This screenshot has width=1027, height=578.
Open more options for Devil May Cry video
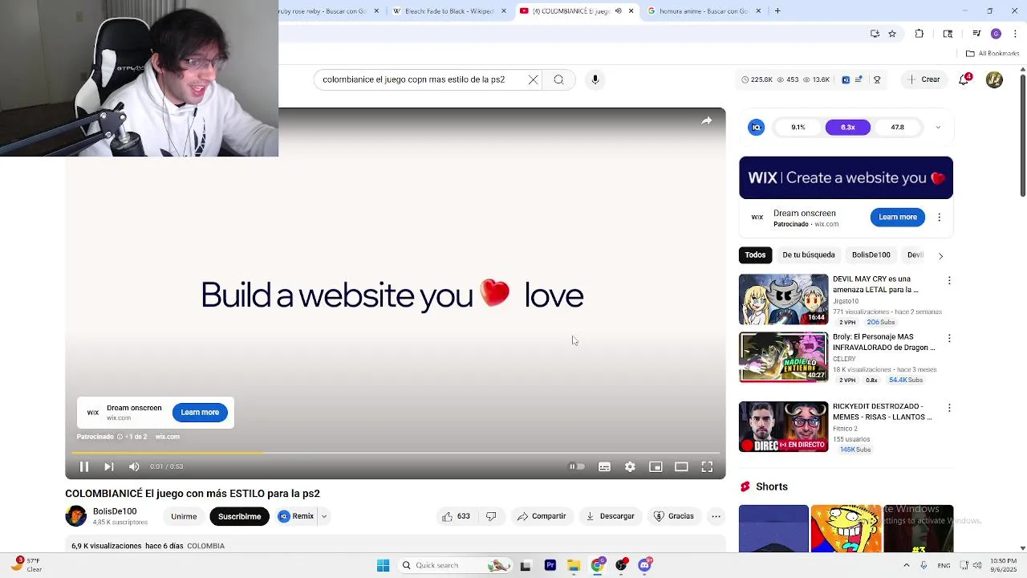(x=949, y=280)
